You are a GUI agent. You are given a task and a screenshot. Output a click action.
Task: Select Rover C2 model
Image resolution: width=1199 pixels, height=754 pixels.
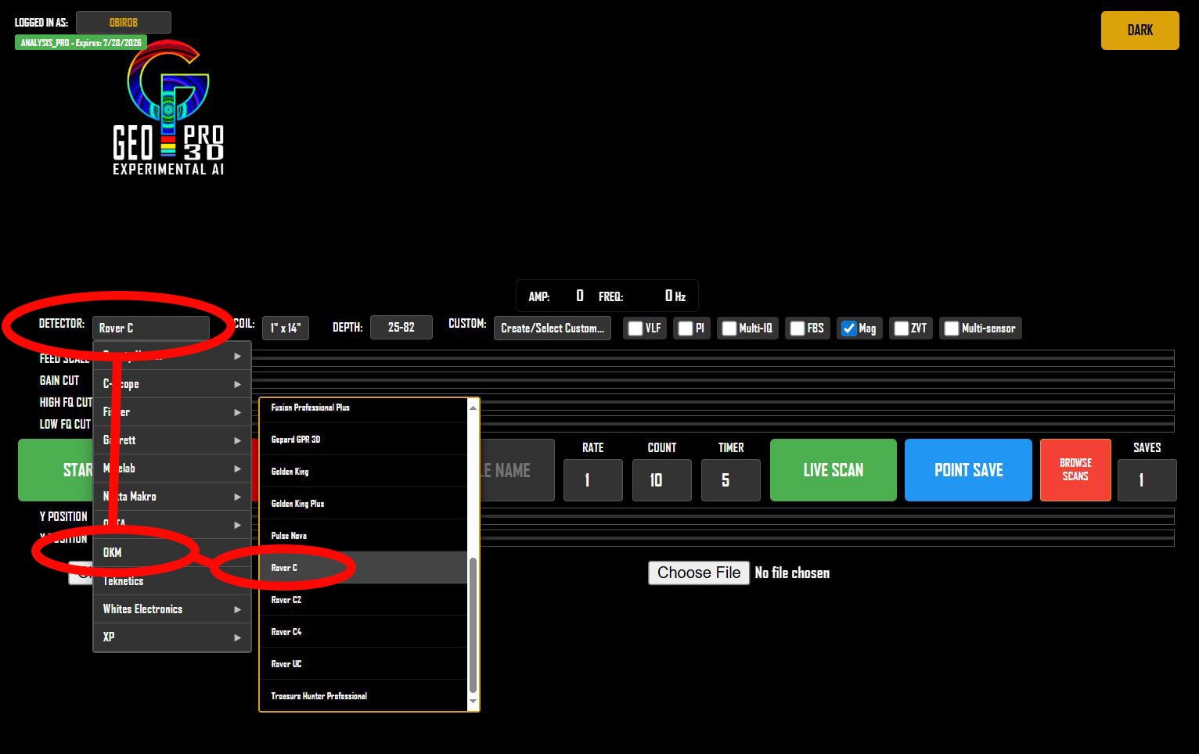click(x=363, y=600)
